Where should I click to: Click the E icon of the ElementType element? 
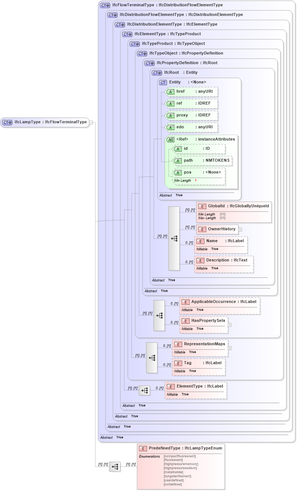(x=171, y=386)
